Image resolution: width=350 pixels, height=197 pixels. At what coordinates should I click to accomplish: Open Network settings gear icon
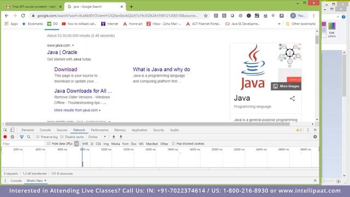[x=315, y=137]
